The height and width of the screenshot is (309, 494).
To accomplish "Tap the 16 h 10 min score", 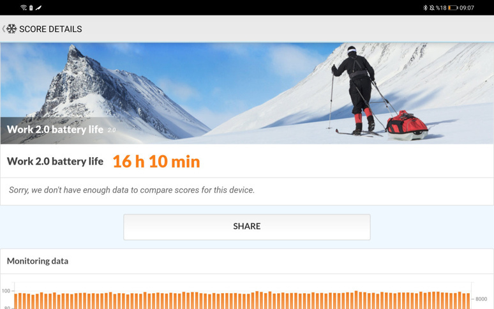I will (156, 162).
